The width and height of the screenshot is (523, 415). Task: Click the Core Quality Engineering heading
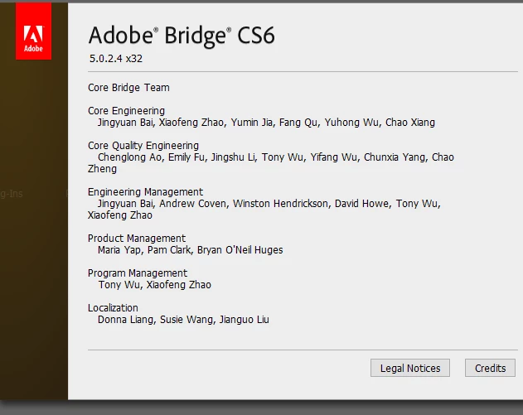tap(143, 146)
